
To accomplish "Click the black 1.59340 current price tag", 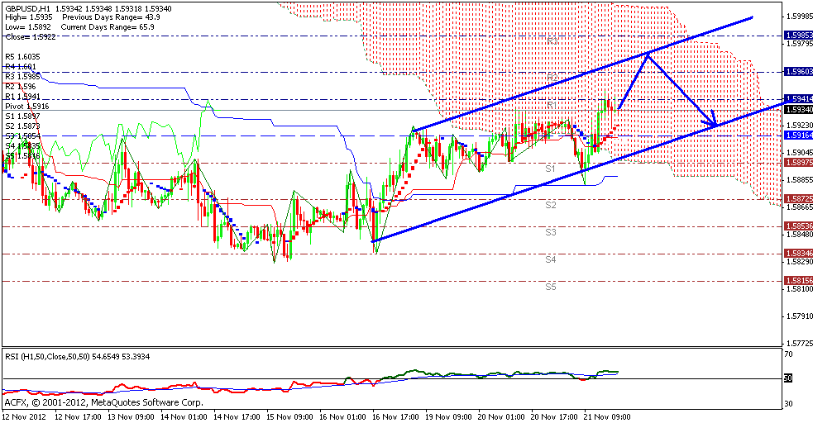I will pyautogui.click(x=798, y=110).
